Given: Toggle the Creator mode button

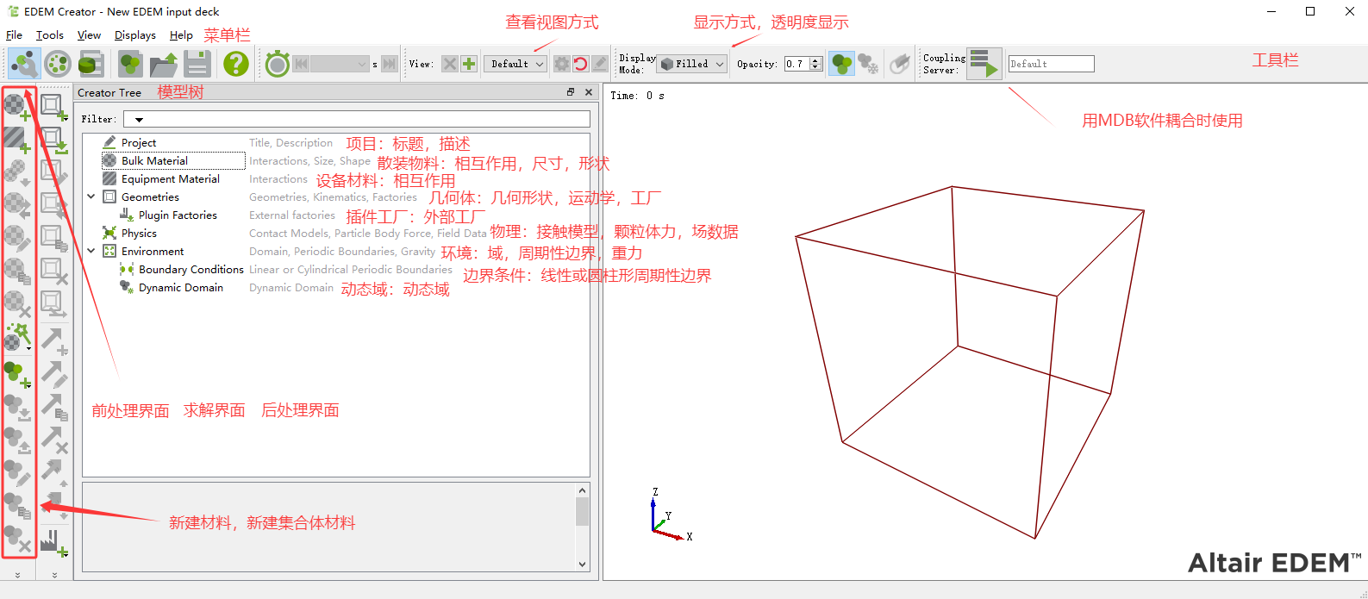Looking at the screenshot, I should [x=24, y=64].
